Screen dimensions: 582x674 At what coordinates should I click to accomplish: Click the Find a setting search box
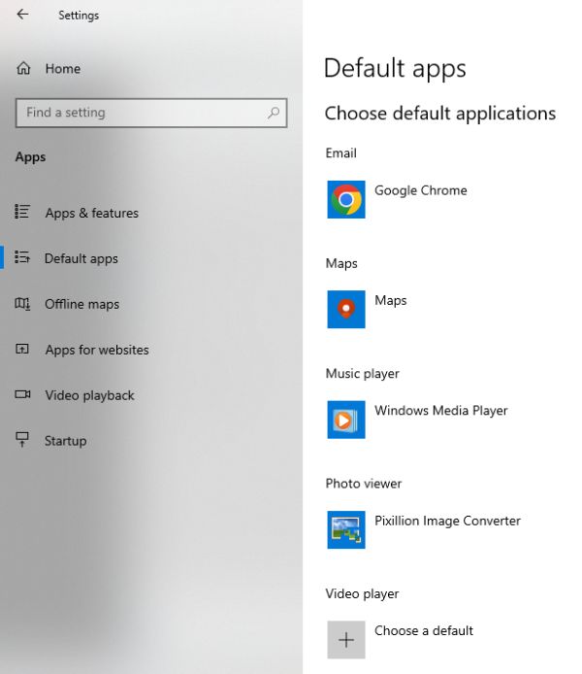(x=141, y=113)
